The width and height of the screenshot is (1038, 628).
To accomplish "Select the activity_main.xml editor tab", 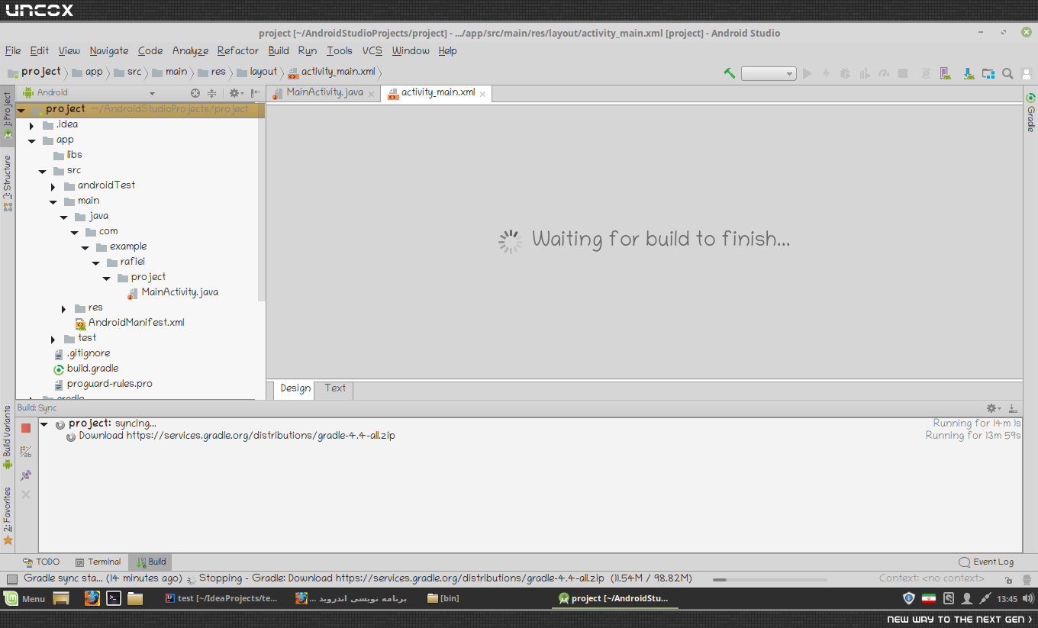I will coord(437,92).
